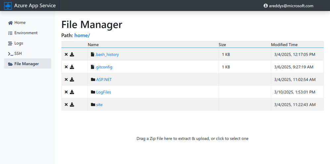The width and height of the screenshot is (330, 164).
Task: Delete the site folder
Action: point(66,105)
